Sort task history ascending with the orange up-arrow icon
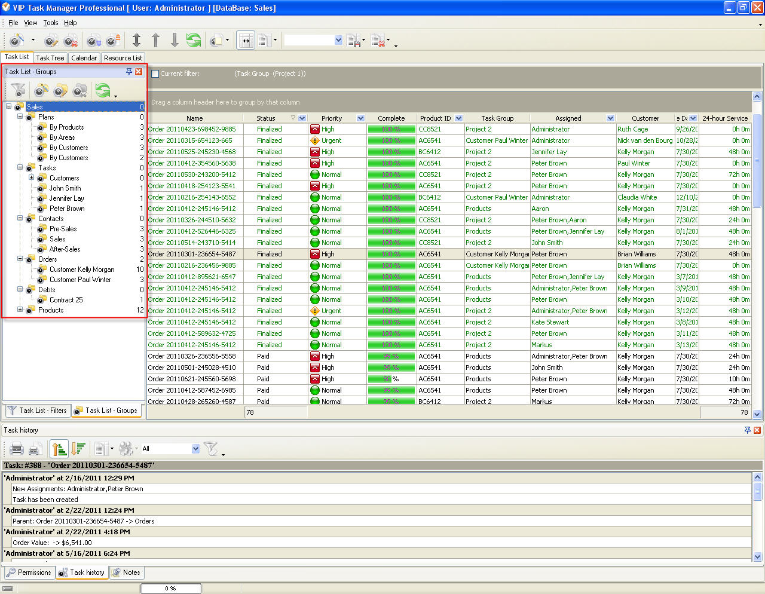765x594 pixels. pos(59,449)
